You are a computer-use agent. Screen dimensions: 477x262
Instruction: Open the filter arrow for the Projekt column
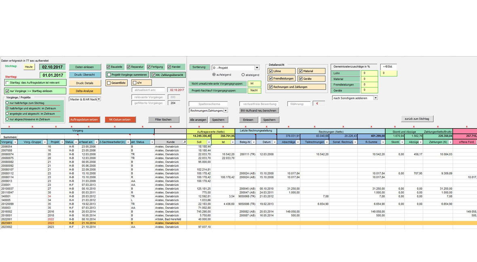click(62, 142)
